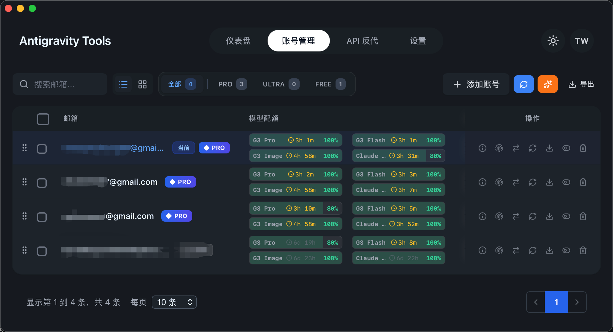Open the TW language selector
Viewport: 613px width, 332px height.
tap(582, 41)
